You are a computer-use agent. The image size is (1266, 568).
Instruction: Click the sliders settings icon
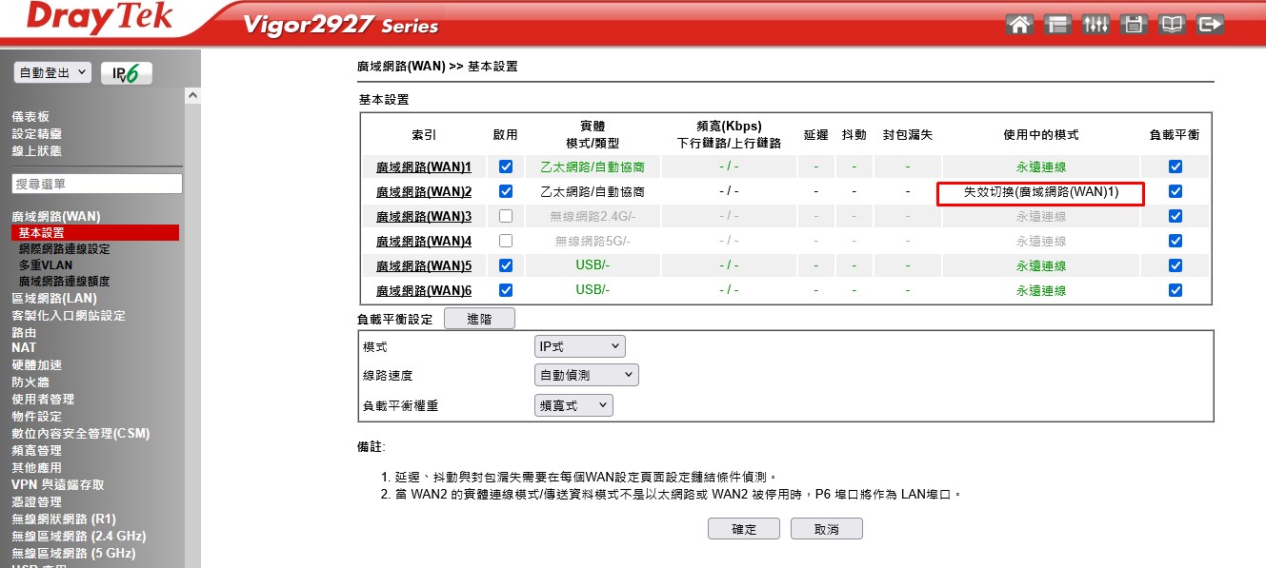point(1095,25)
